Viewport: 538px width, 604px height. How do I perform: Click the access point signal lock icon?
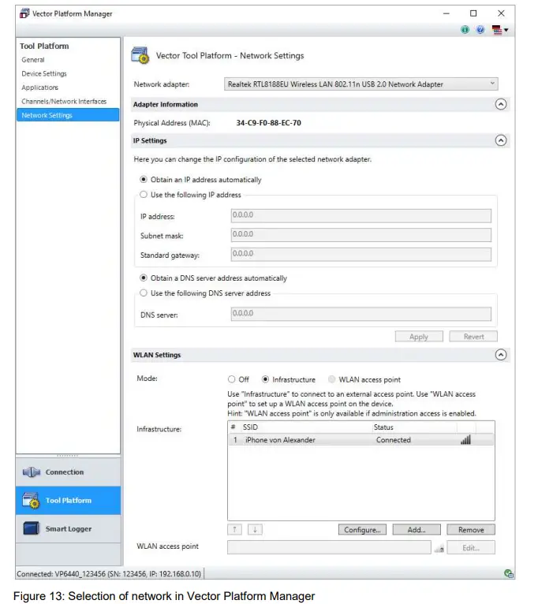pos(439,549)
